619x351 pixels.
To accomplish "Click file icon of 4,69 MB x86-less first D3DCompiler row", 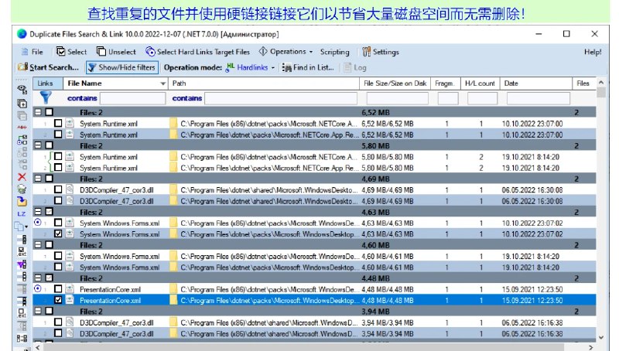I will coord(70,189).
